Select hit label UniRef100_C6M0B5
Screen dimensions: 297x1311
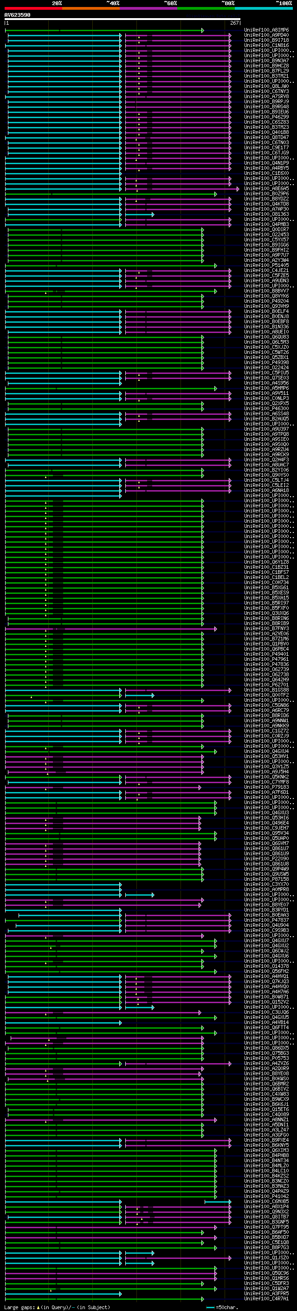coord(266,1201)
